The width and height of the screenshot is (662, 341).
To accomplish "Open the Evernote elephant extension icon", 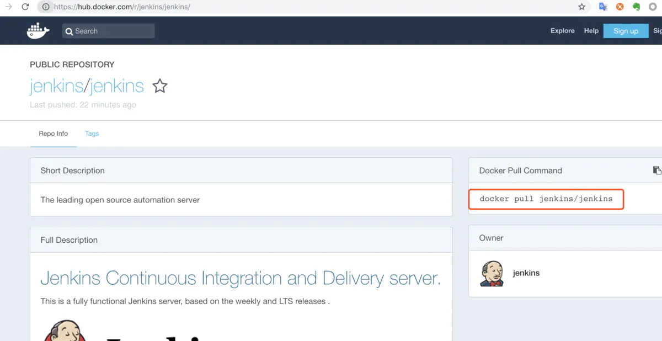I will 636,7.
